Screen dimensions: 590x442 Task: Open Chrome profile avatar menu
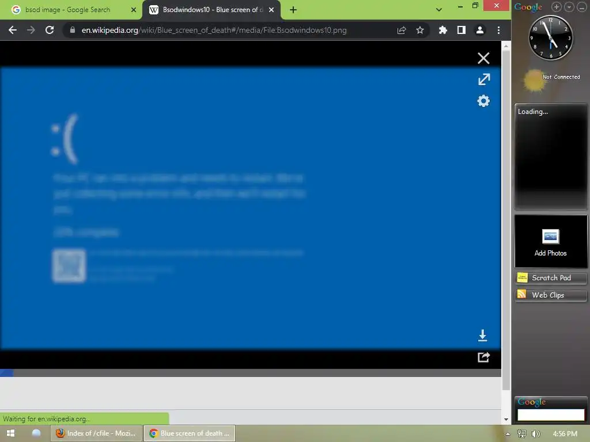[x=480, y=30]
